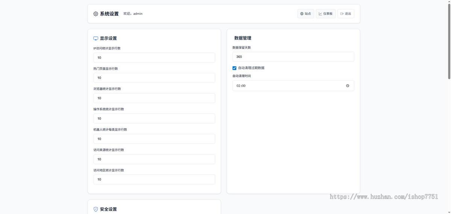Click the monitor icon next to 显示设置
The height and width of the screenshot is (214, 451).
point(95,38)
